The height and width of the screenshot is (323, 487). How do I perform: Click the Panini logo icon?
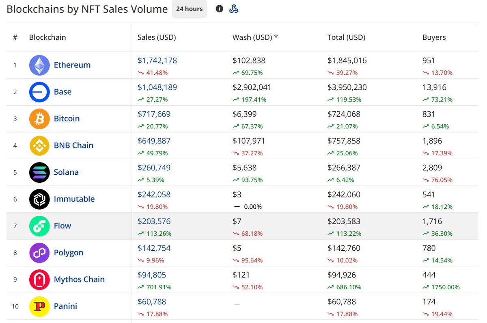pos(39,306)
